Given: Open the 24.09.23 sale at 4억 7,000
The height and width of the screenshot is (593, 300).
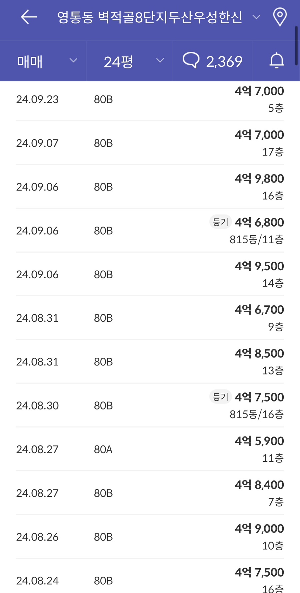Looking at the screenshot, I should pos(150,99).
